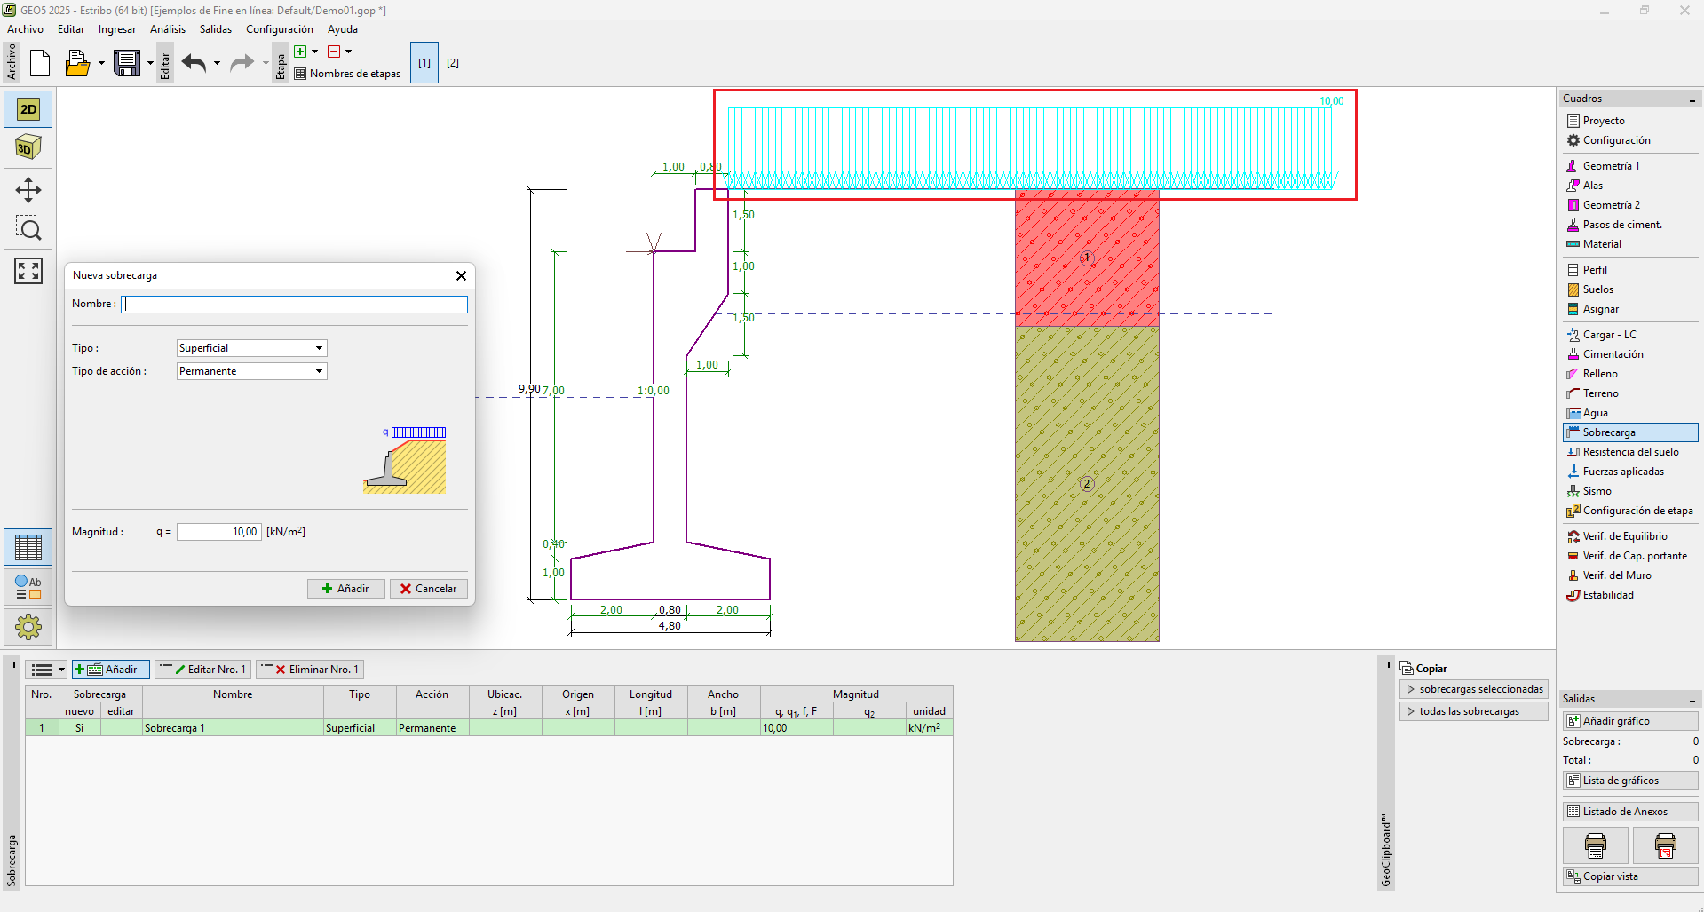This screenshot has width=1704, height=912.
Task: Copy todas las sobrecargas
Action: point(1474,711)
